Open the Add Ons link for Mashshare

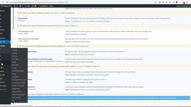pos(108,90)
